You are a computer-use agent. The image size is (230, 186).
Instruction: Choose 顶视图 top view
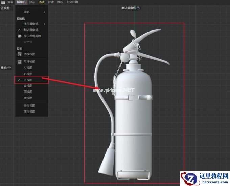[28, 92]
